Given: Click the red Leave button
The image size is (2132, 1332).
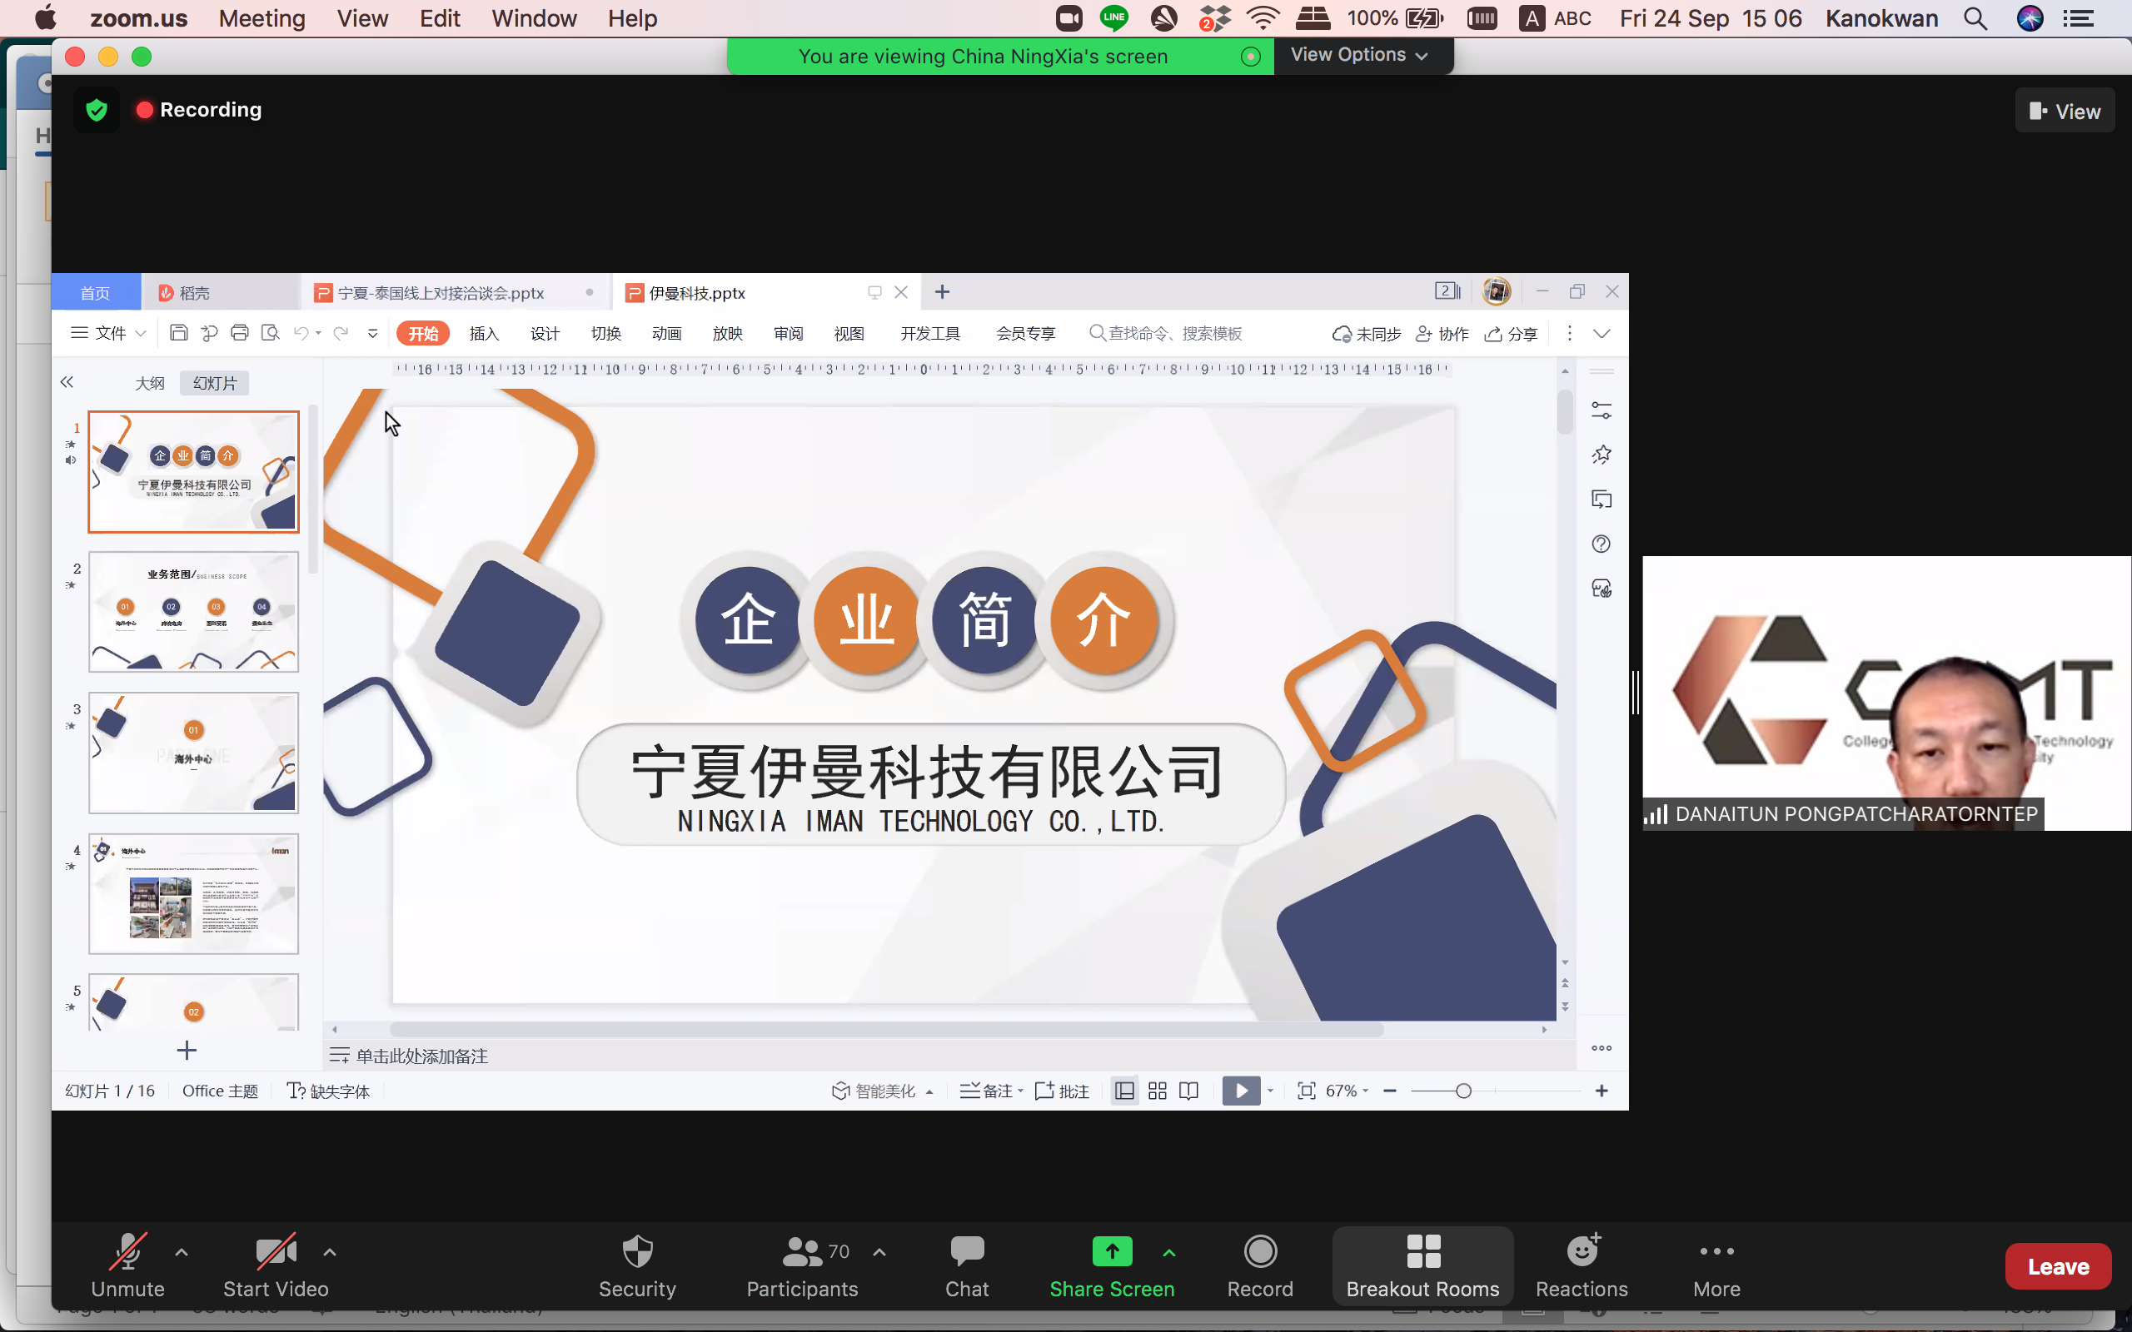Looking at the screenshot, I should pyautogui.click(x=2057, y=1267).
